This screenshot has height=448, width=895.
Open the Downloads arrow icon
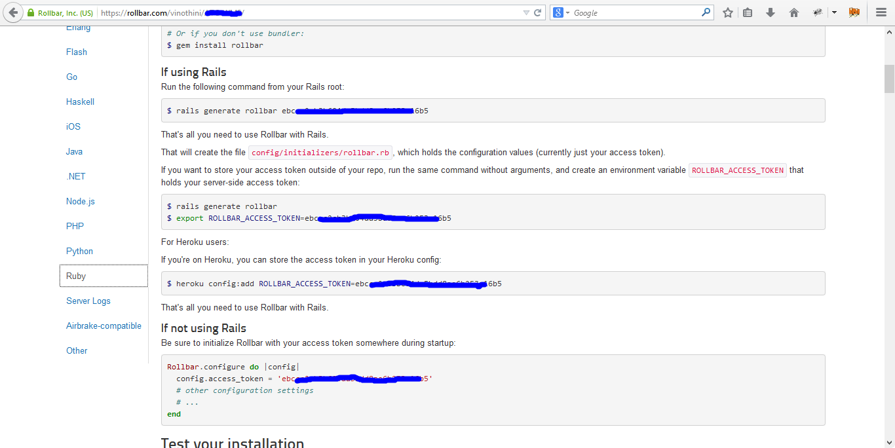pos(771,12)
